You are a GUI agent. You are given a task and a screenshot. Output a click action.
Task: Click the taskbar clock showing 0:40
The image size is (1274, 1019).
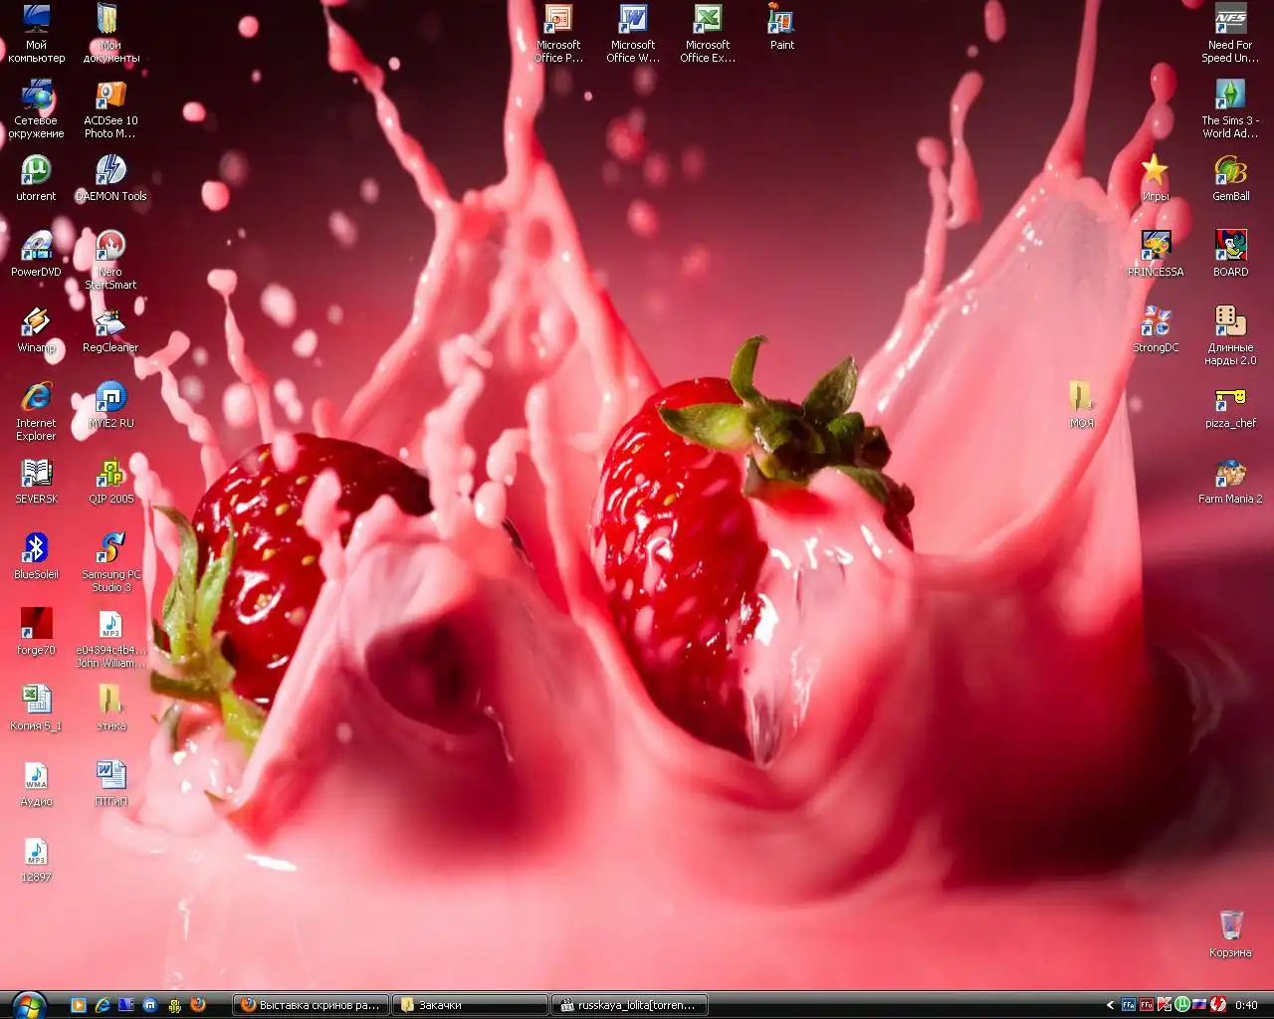click(1246, 1005)
